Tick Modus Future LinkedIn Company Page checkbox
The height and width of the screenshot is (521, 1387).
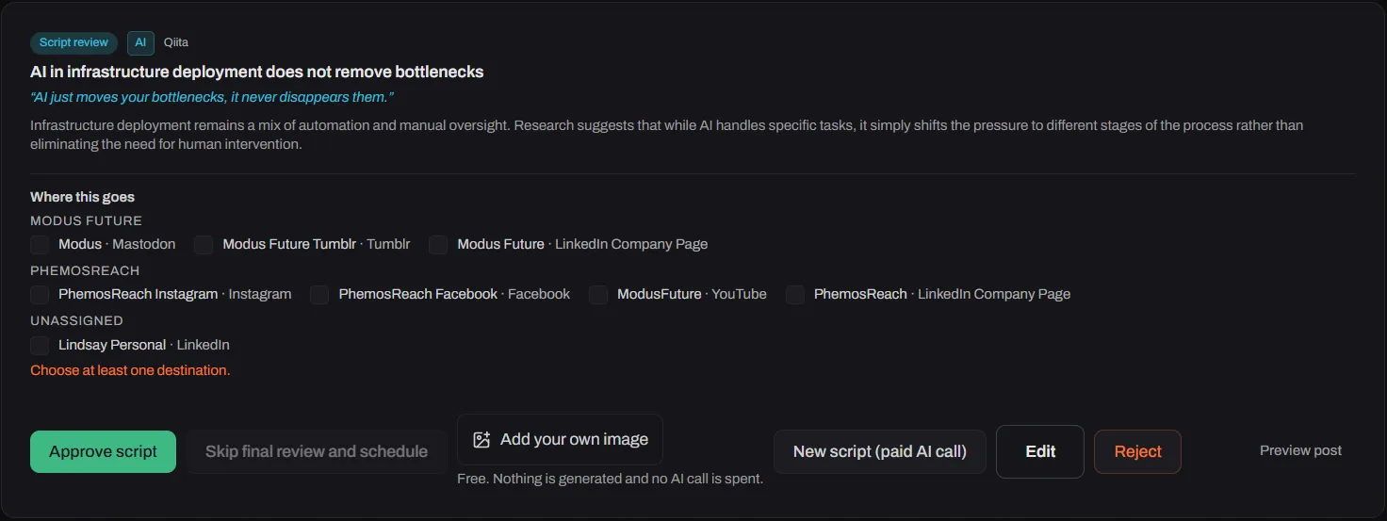(x=438, y=245)
